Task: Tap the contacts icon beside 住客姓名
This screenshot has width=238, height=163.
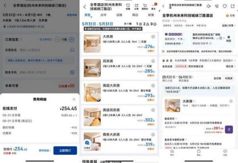Action: click(x=72, y=50)
